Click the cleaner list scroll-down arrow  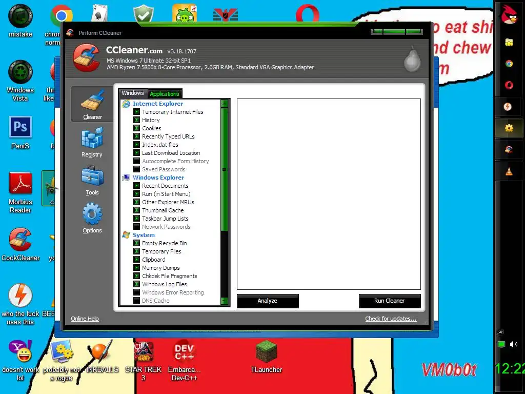(x=225, y=301)
